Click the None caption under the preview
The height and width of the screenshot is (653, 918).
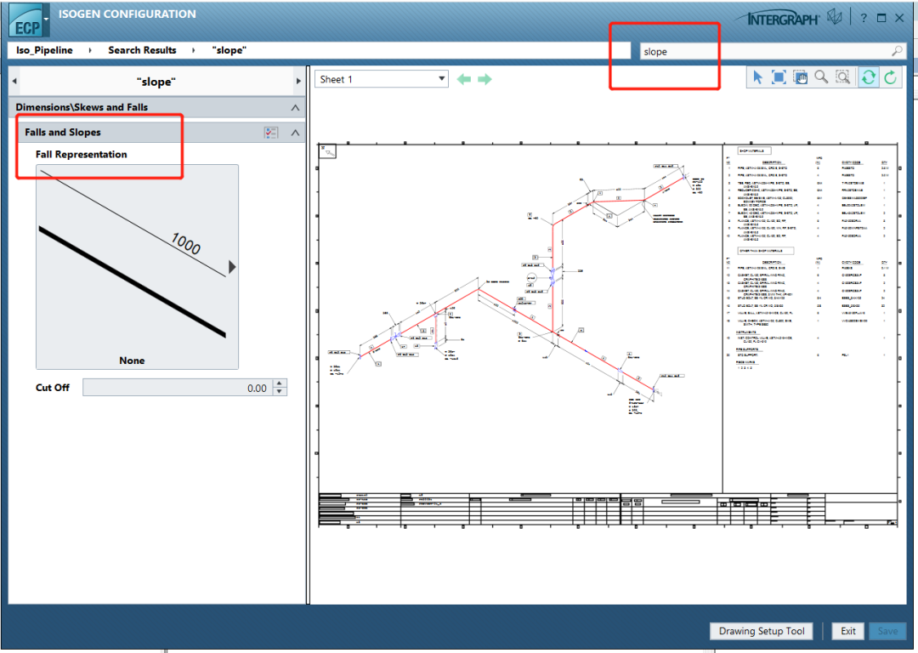(132, 361)
